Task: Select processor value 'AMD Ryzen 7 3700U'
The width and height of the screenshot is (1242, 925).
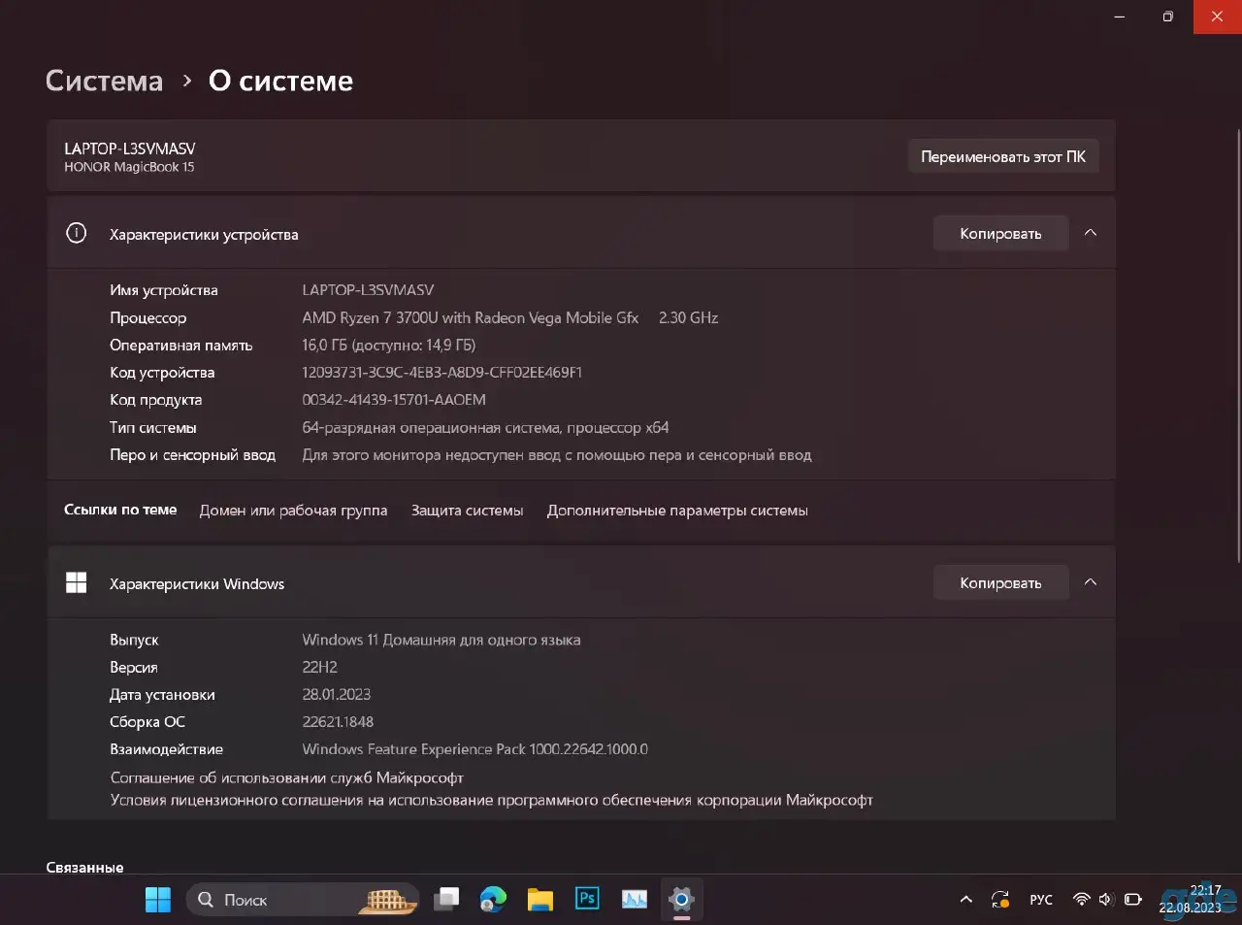Action: [510, 317]
